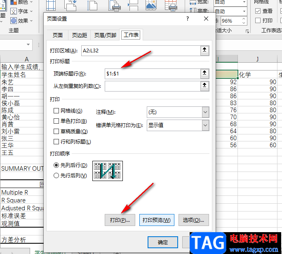Screen dimensions: 282x254
Task: Click the left repeat columns input field
Action: pos(153,86)
